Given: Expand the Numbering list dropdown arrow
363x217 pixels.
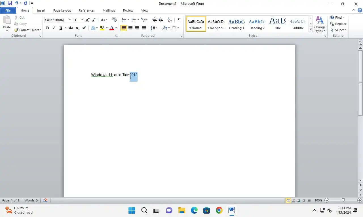Looking at the screenshot, I should tap(138, 20).
